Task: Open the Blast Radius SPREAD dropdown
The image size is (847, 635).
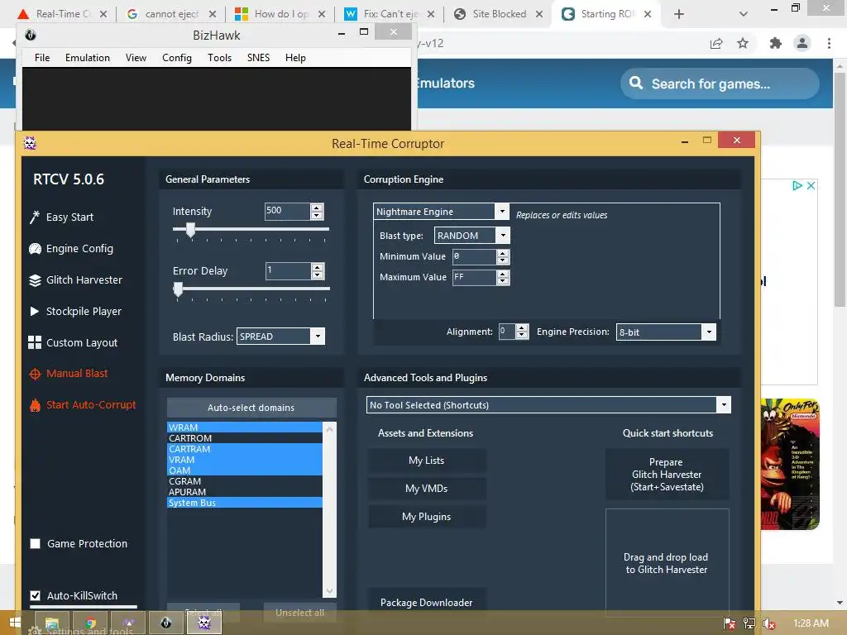Action: pos(318,337)
